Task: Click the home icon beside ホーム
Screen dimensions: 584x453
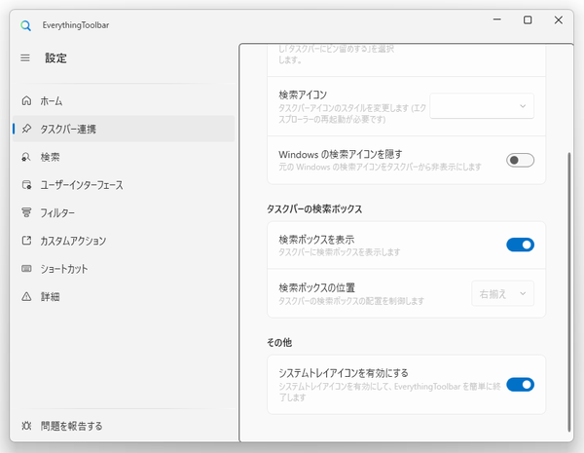Action: point(26,100)
